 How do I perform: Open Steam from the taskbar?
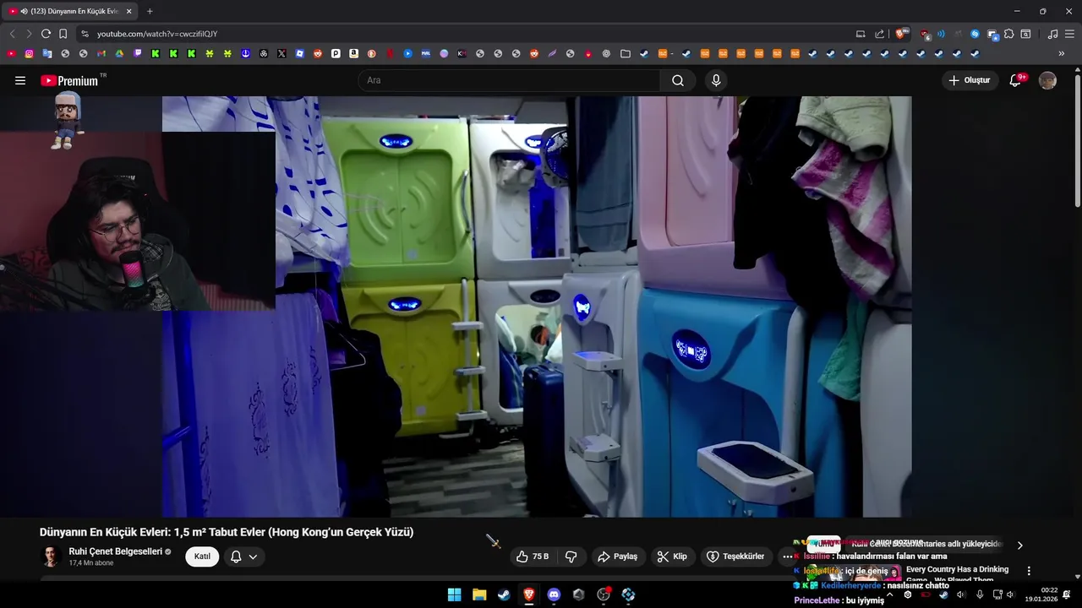504,594
